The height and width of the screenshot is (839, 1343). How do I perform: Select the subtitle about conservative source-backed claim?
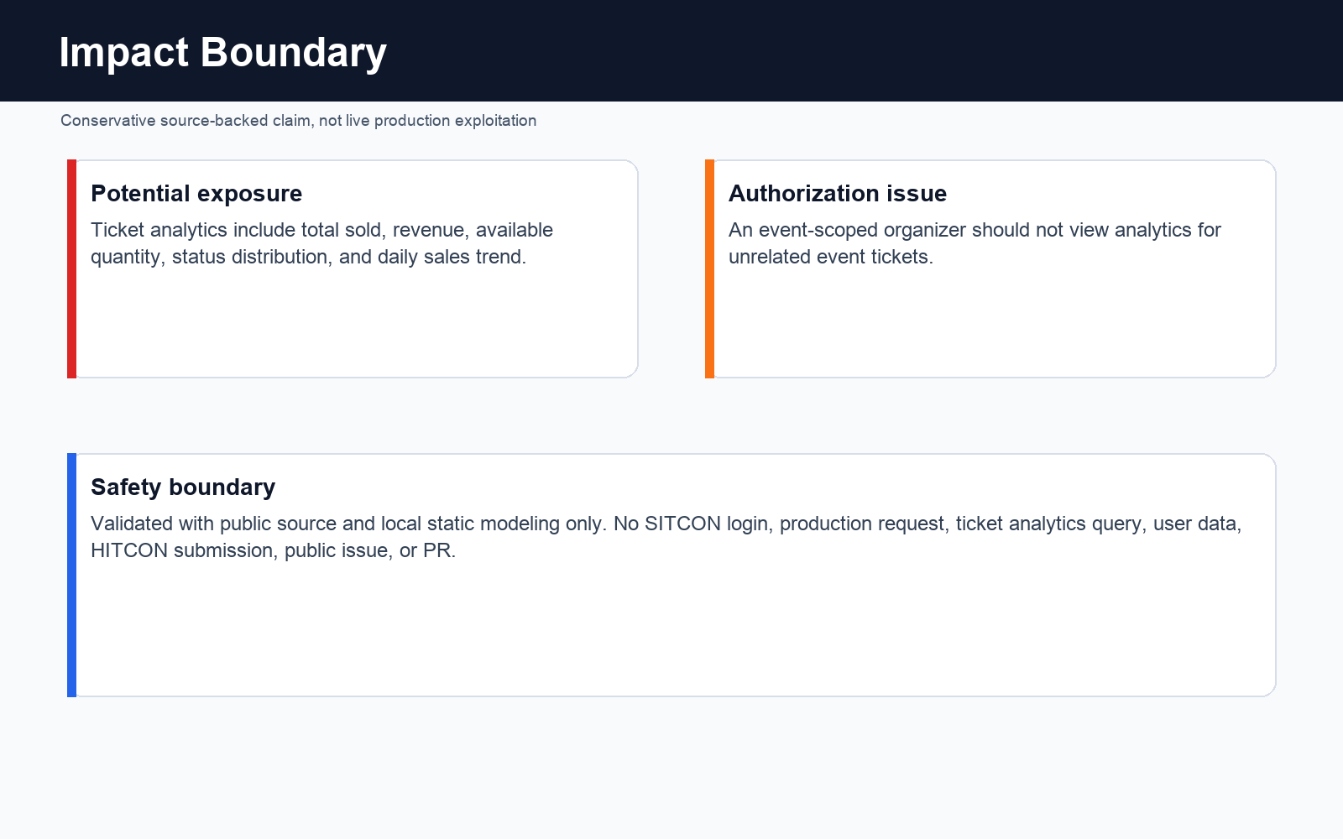tap(298, 121)
